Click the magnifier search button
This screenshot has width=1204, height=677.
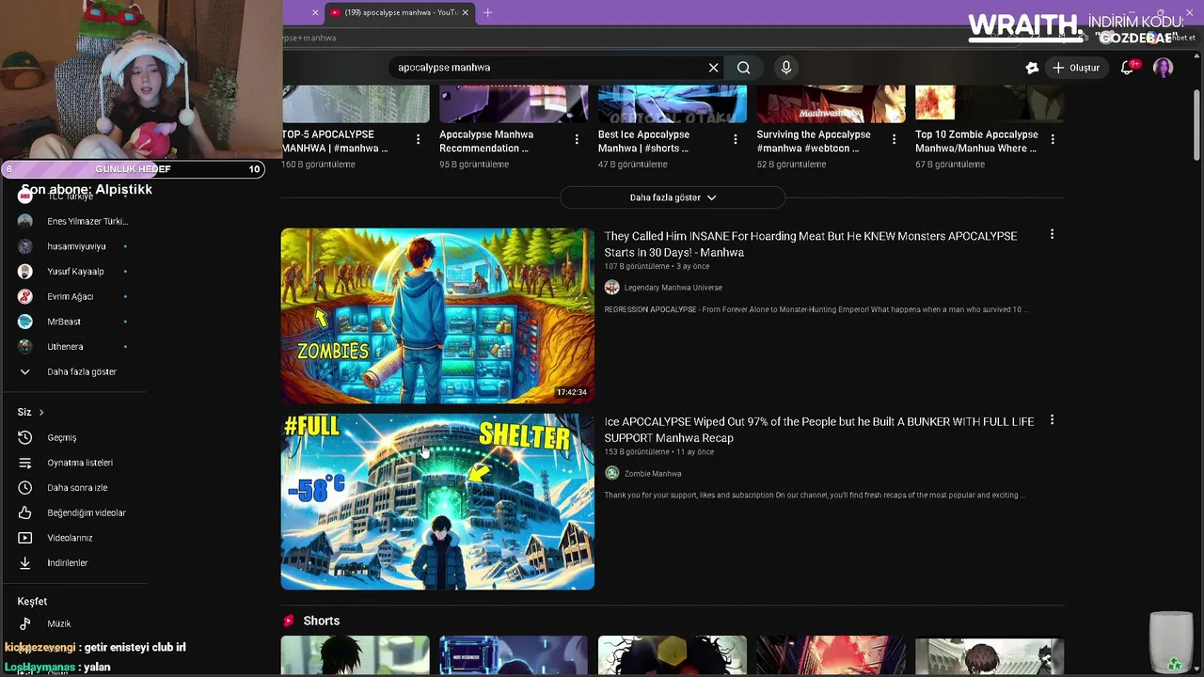click(x=744, y=68)
